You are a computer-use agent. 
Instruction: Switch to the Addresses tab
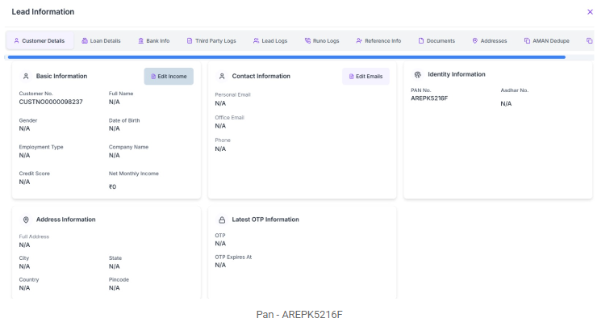pos(490,40)
